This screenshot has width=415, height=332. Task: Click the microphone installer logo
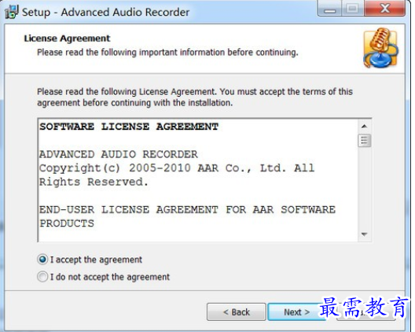click(x=380, y=48)
